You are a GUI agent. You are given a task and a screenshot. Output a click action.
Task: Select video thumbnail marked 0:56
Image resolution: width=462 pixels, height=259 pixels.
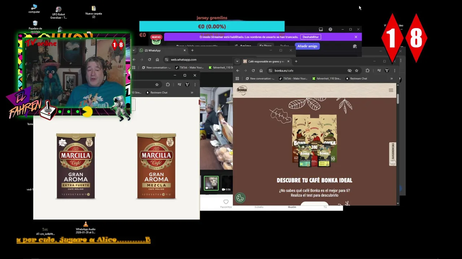pyautogui.click(x=227, y=183)
